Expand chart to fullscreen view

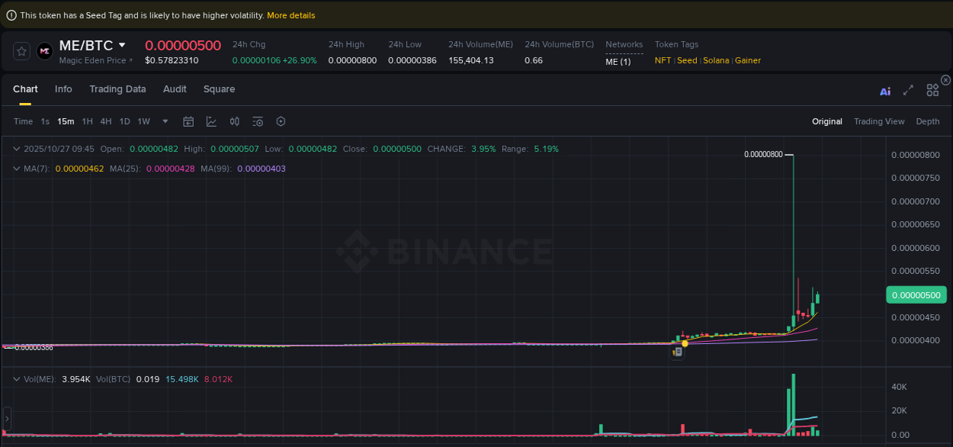(908, 90)
